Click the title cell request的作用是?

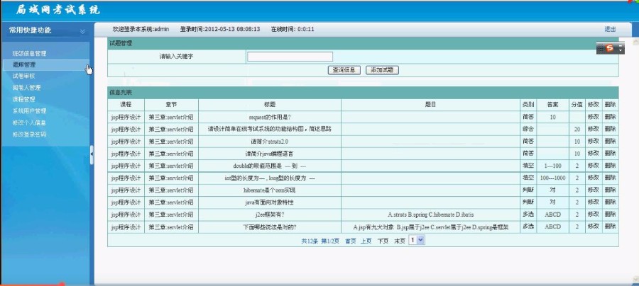coord(269,117)
